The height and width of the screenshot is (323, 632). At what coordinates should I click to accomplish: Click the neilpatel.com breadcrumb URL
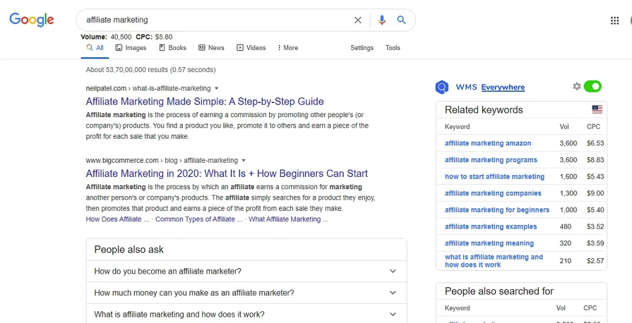[x=148, y=88]
